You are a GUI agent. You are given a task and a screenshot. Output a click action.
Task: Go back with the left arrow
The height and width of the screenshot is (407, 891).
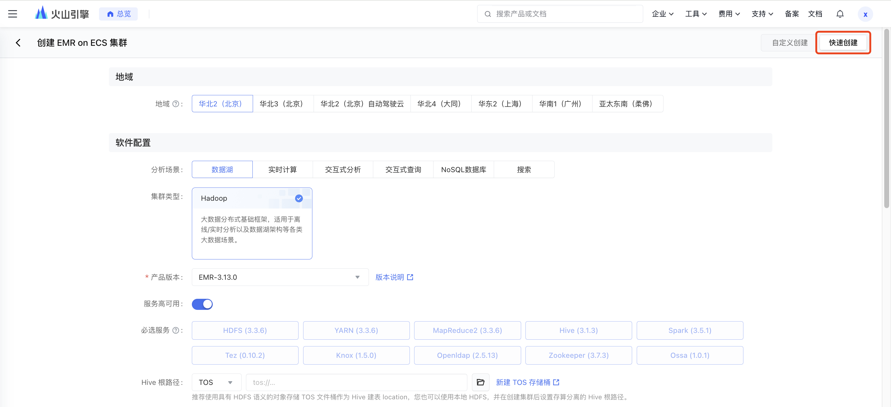point(18,42)
